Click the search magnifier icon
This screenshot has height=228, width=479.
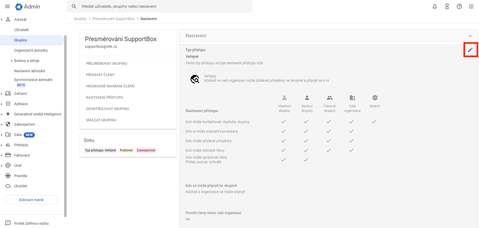click(x=74, y=6)
